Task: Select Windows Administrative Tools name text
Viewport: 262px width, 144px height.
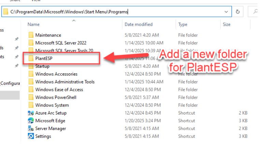Action: coord(65,82)
